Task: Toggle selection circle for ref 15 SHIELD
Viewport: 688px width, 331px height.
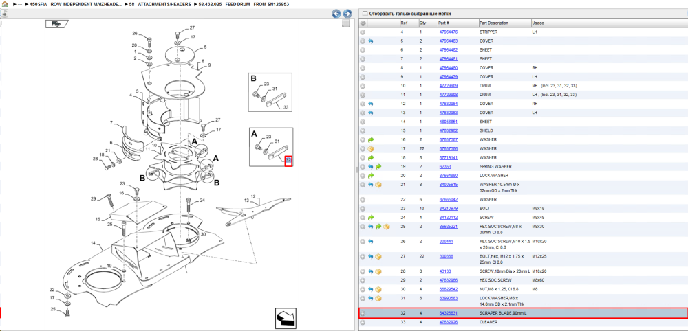Action: 363,131
